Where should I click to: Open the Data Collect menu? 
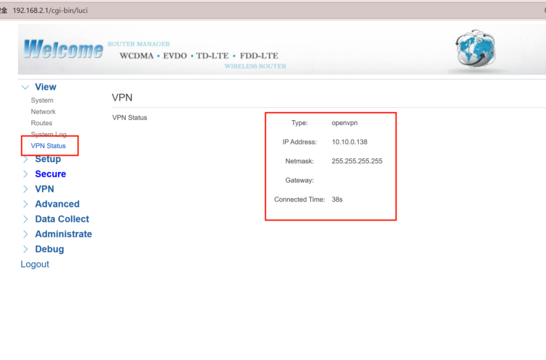[x=62, y=219]
